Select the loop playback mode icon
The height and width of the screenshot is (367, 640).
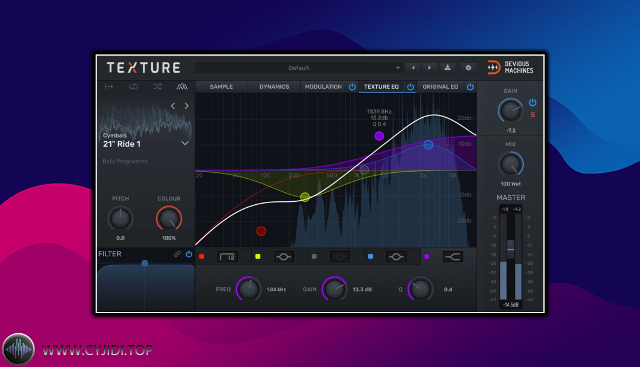pyautogui.click(x=133, y=86)
